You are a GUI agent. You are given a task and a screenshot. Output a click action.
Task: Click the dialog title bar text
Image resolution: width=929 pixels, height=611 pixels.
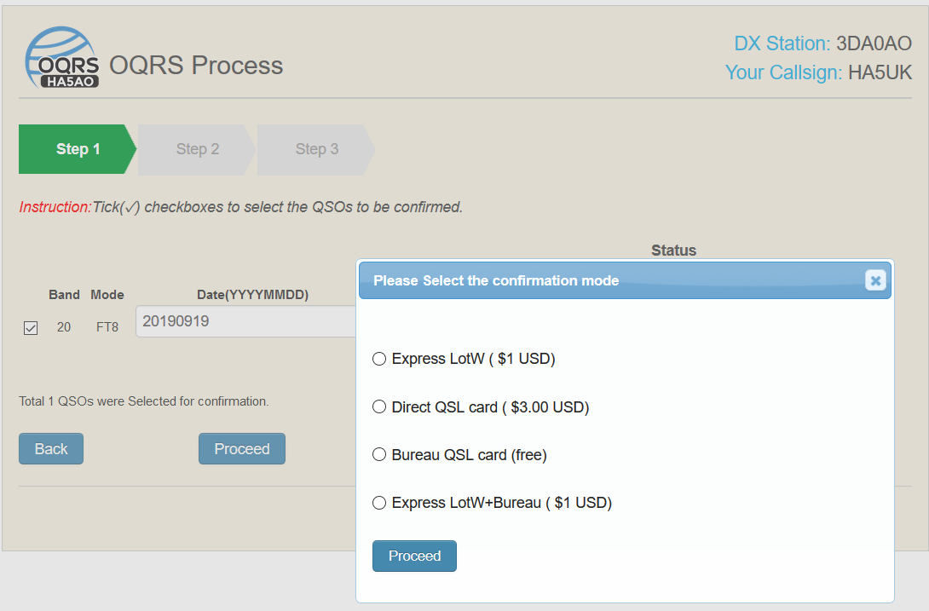click(496, 280)
